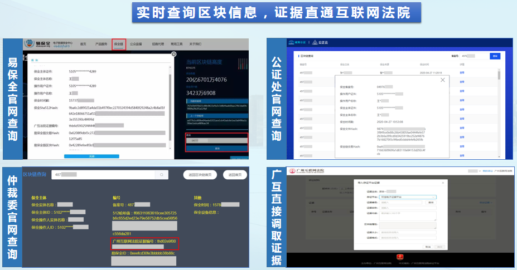Click the 易保全ID hash line
This screenshot has height=270, width=517.
pos(143,253)
